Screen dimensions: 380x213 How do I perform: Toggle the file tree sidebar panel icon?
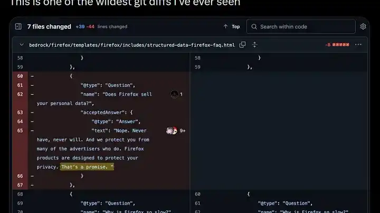[18, 26]
